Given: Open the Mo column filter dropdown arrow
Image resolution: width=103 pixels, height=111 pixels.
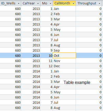Looking at the screenshot, I should [x=50, y=3].
